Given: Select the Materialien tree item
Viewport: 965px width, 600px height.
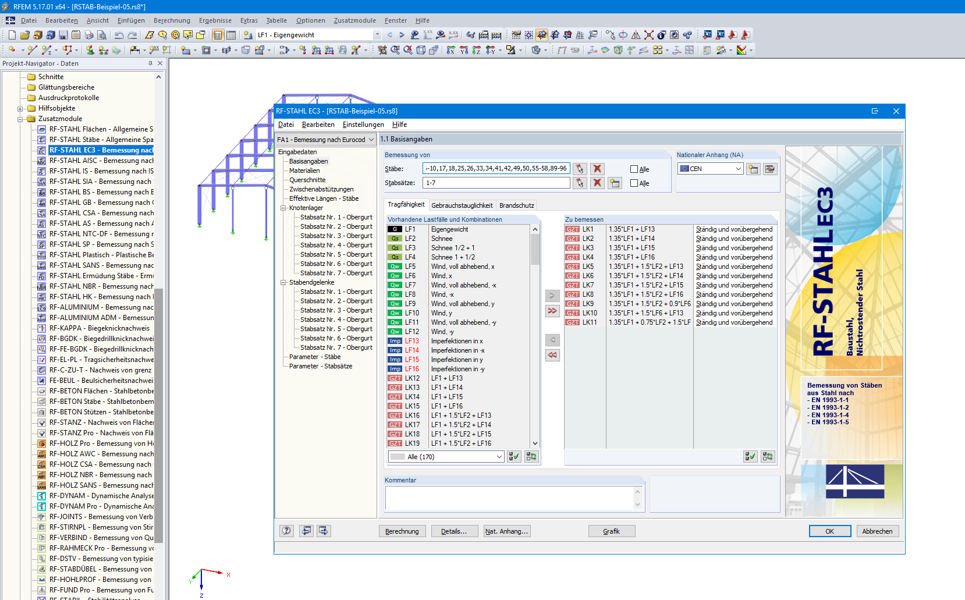Looking at the screenshot, I should point(304,171).
